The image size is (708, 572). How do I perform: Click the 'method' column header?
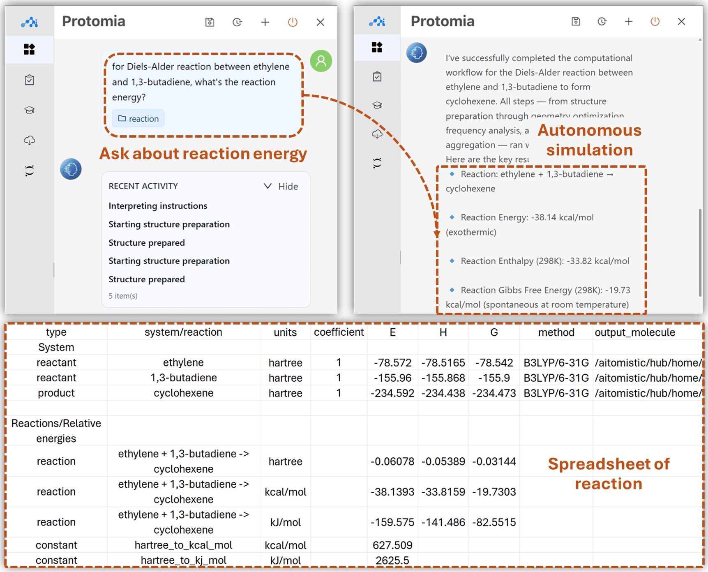556,332
